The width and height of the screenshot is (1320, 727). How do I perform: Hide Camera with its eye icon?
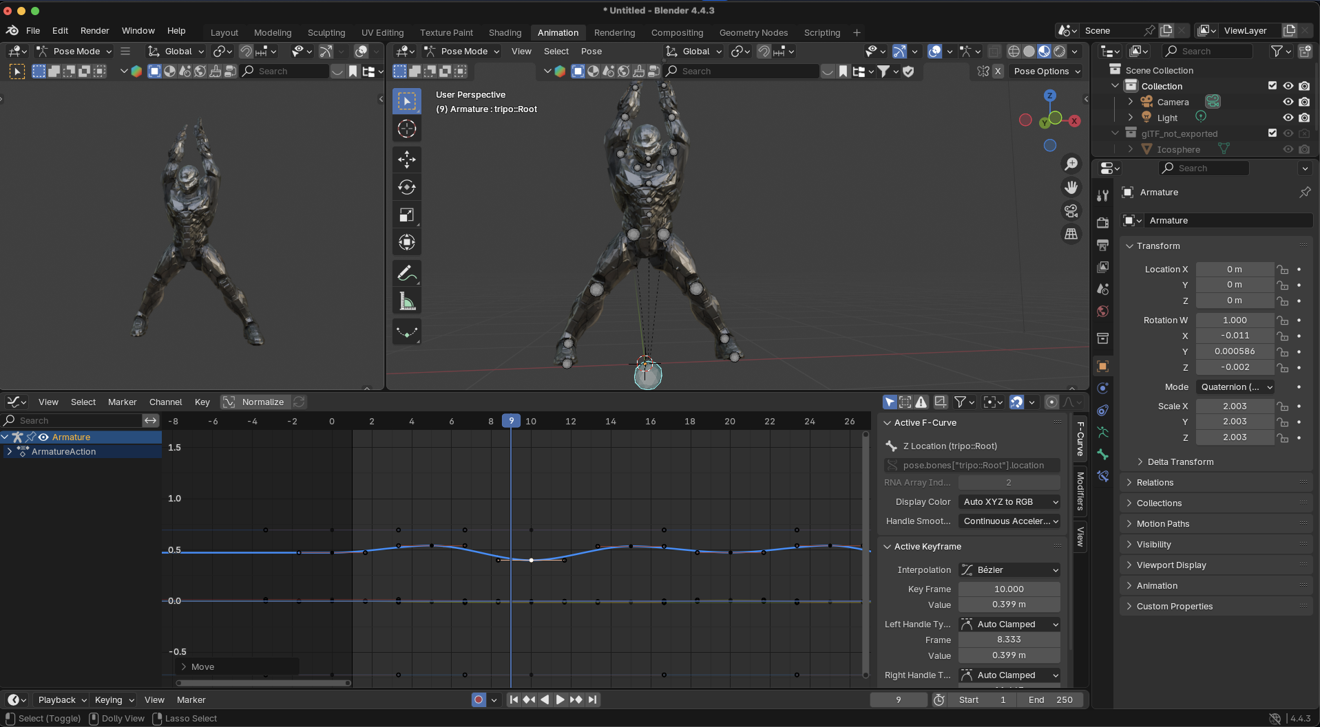[x=1288, y=102]
